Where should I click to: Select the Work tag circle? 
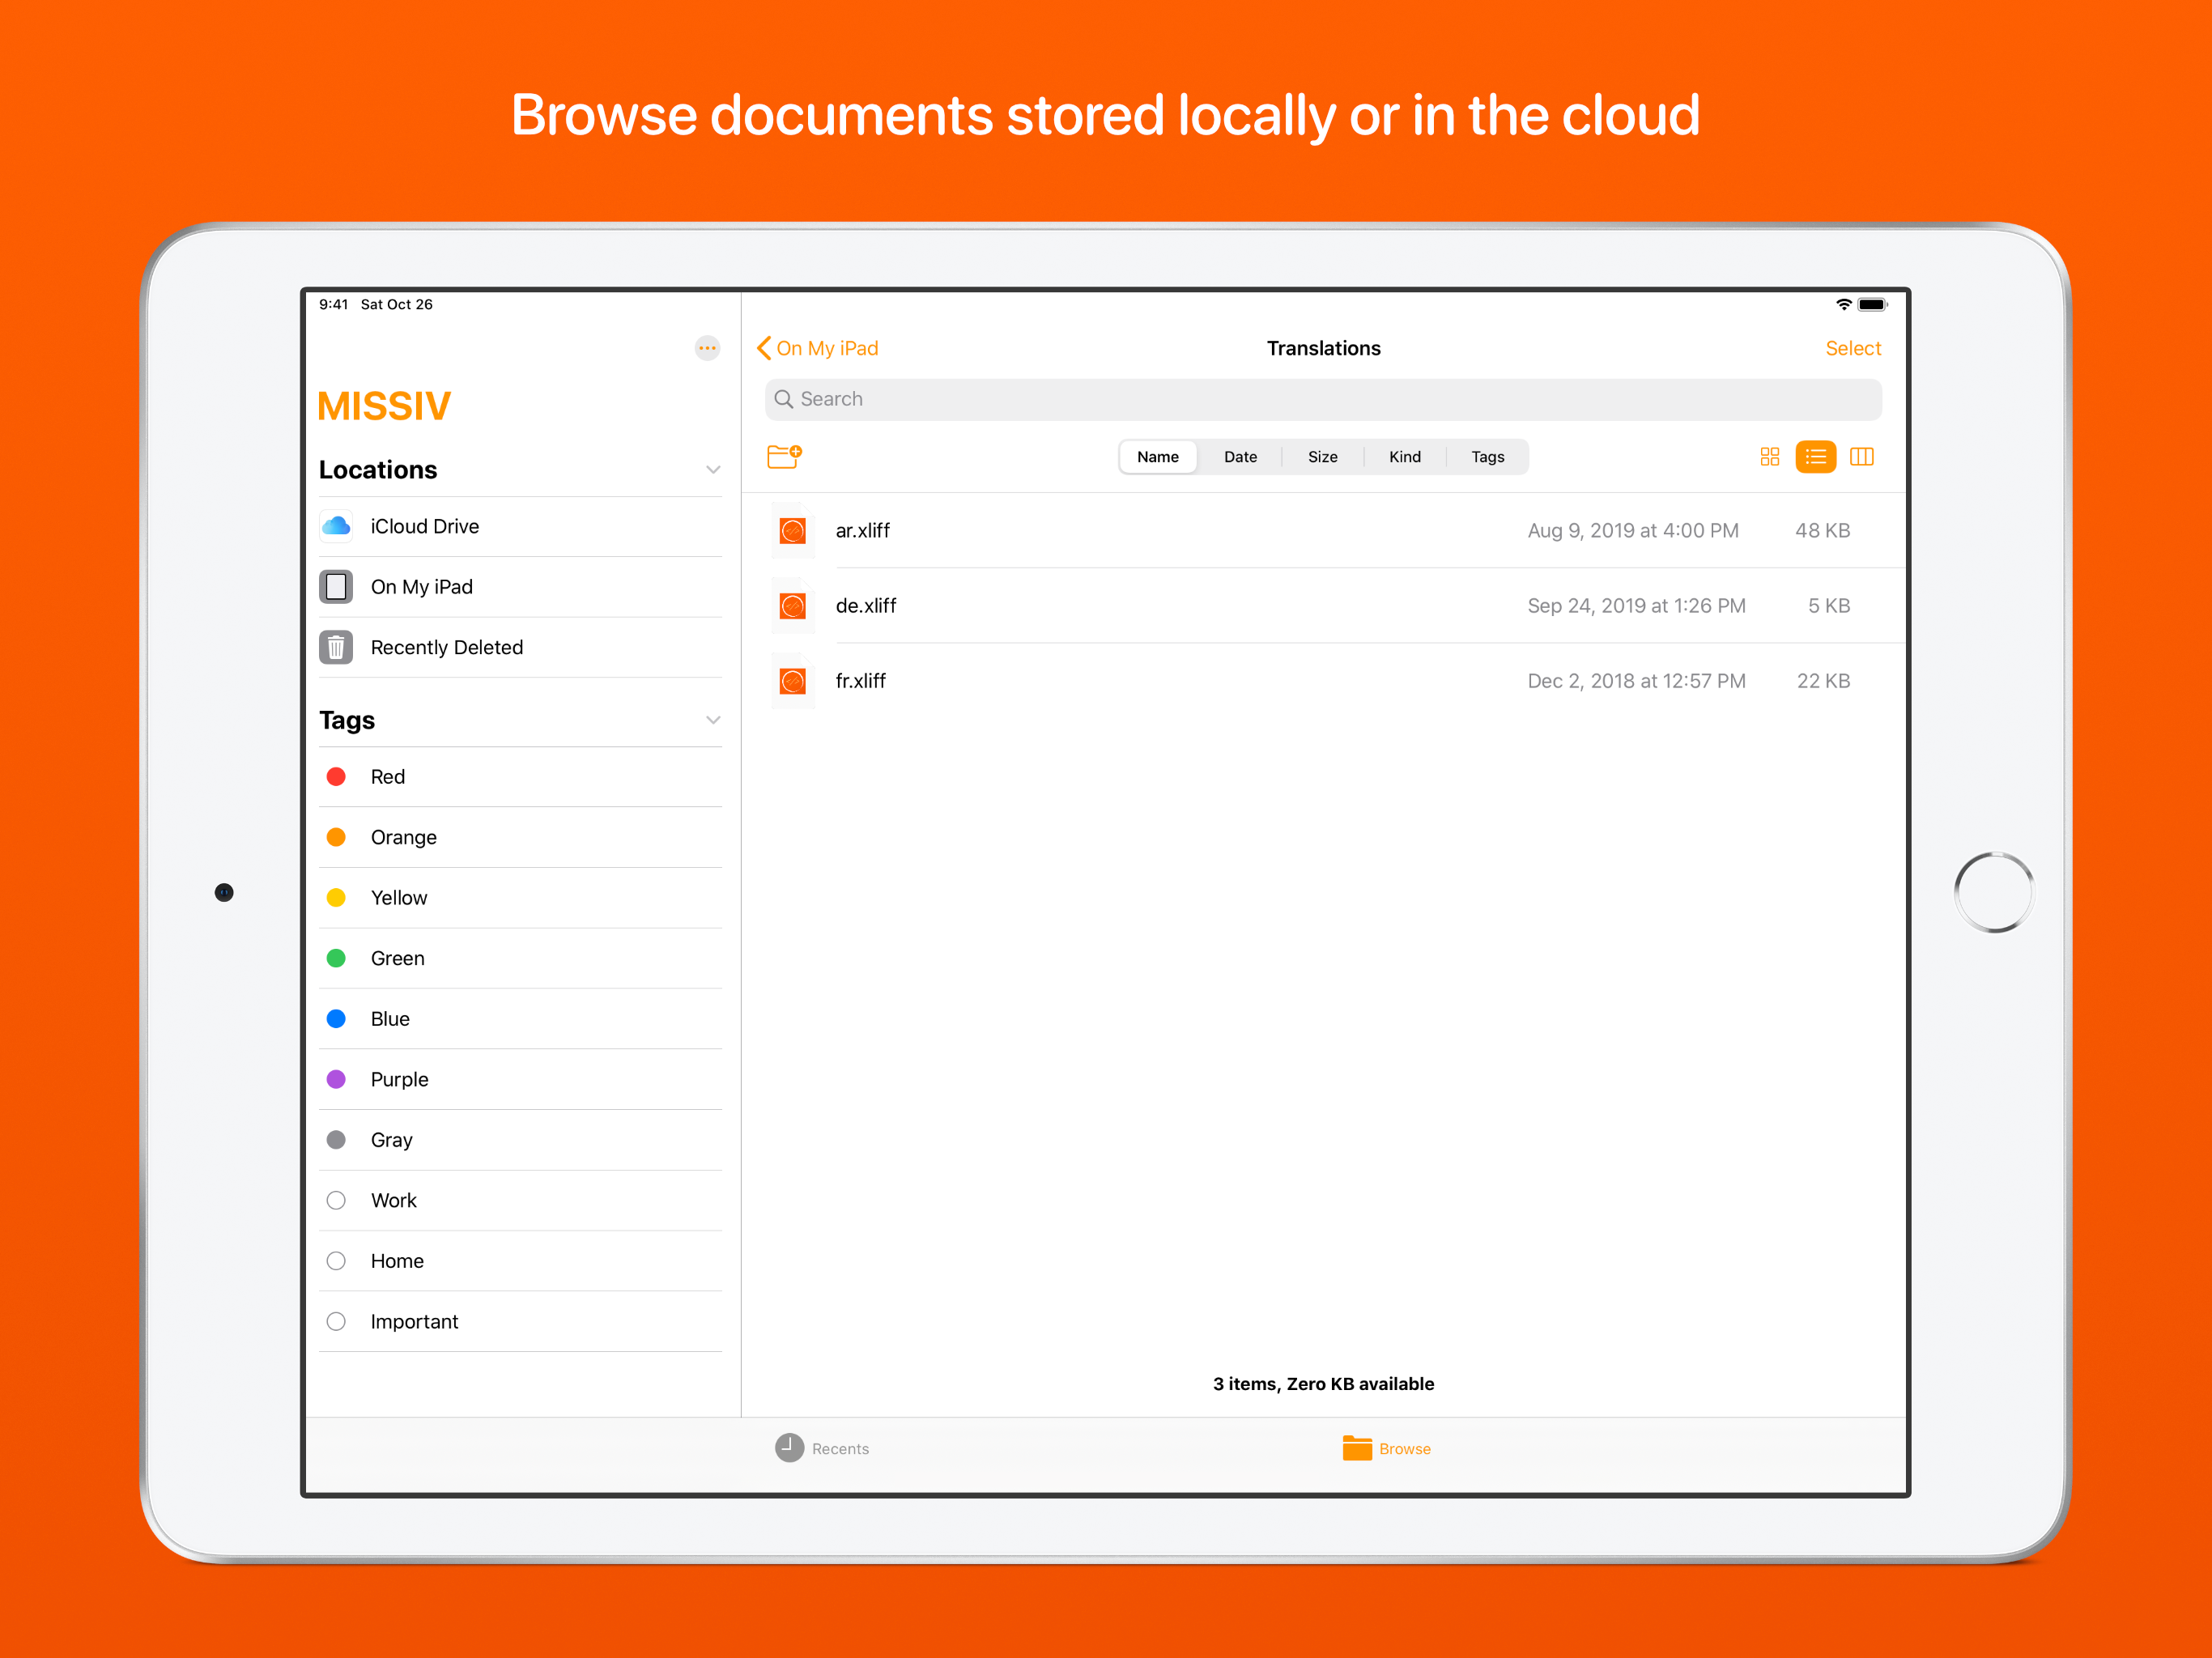336,1200
